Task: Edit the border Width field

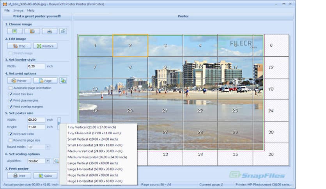Action: click(x=36, y=66)
